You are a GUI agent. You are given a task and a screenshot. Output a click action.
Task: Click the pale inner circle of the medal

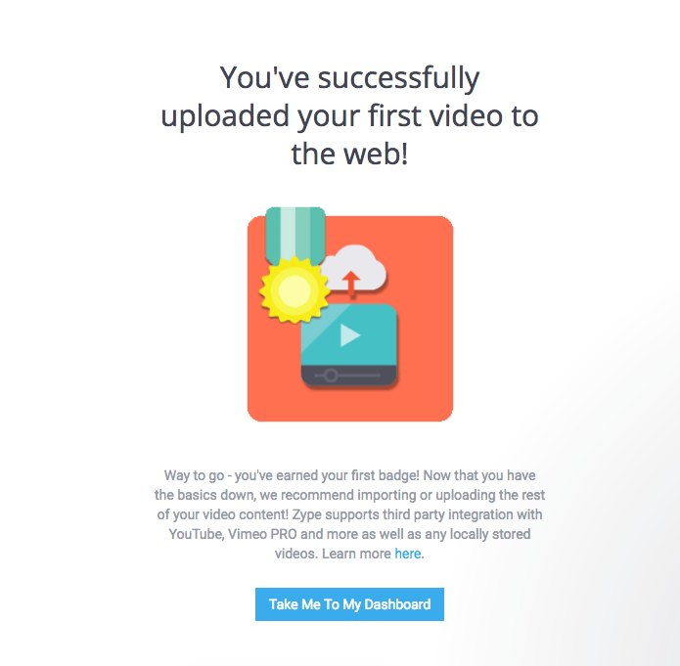295,290
